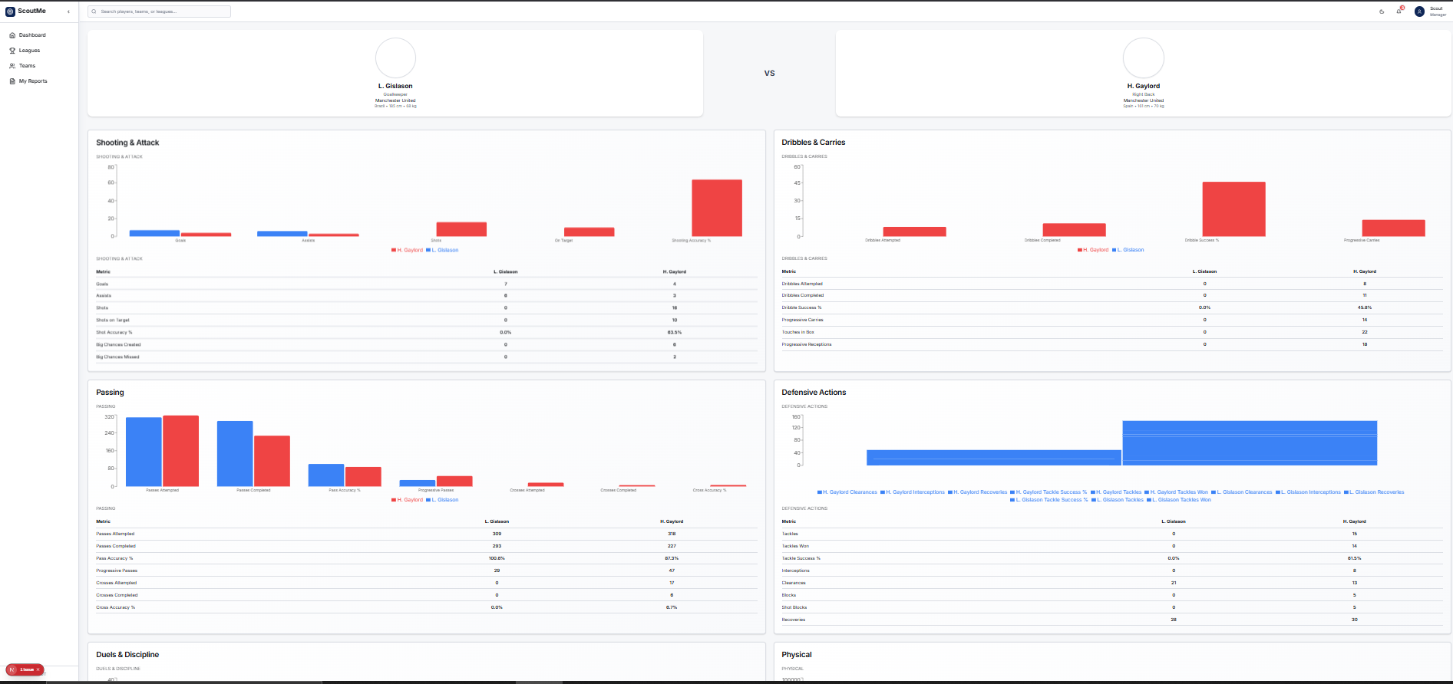This screenshot has height=684, width=1453.
Task: Open the Scout Manager user avatar
Action: pyautogui.click(x=1419, y=12)
